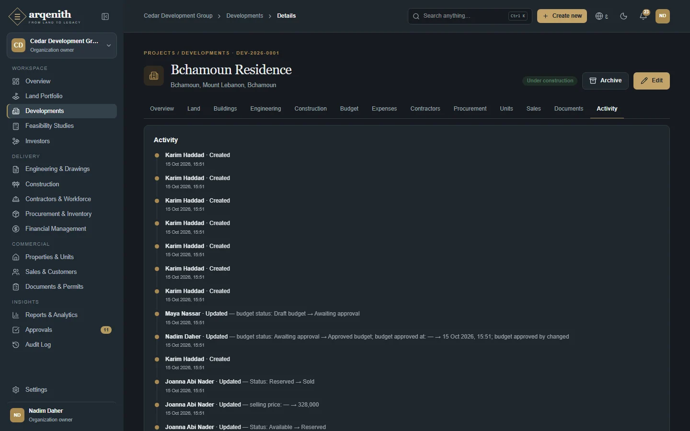This screenshot has width=690, height=431.
Task: Click the Financial Management icon
Action: click(x=16, y=229)
